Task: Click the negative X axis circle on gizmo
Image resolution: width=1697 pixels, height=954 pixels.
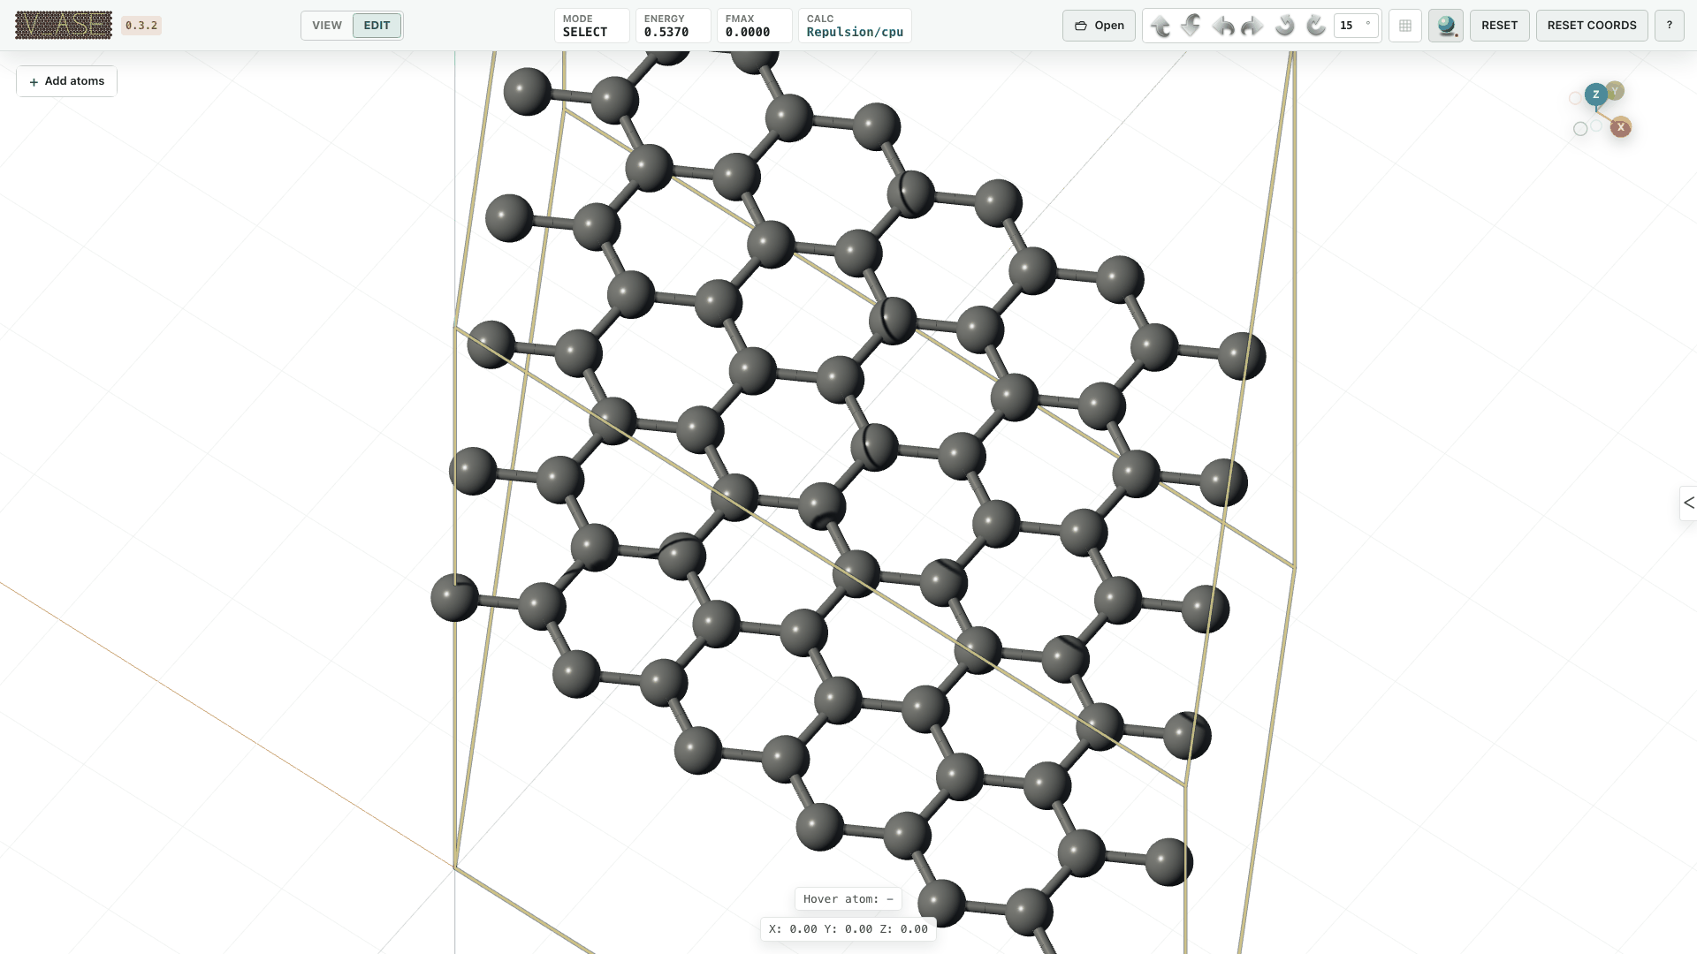Action: tap(1575, 98)
